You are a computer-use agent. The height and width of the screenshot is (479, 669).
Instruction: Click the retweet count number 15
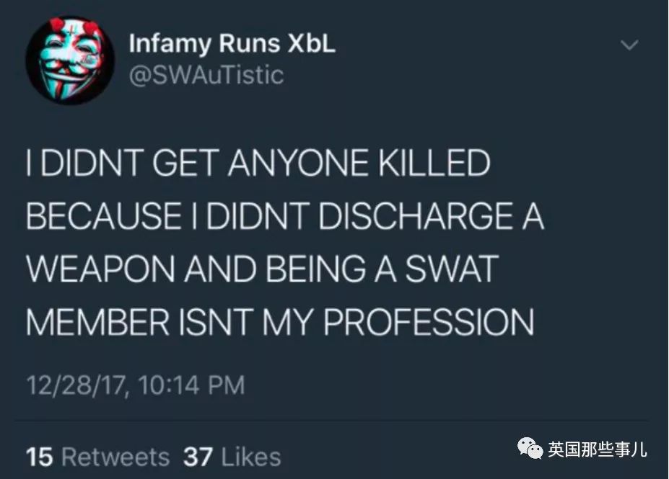(x=39, y=457)
